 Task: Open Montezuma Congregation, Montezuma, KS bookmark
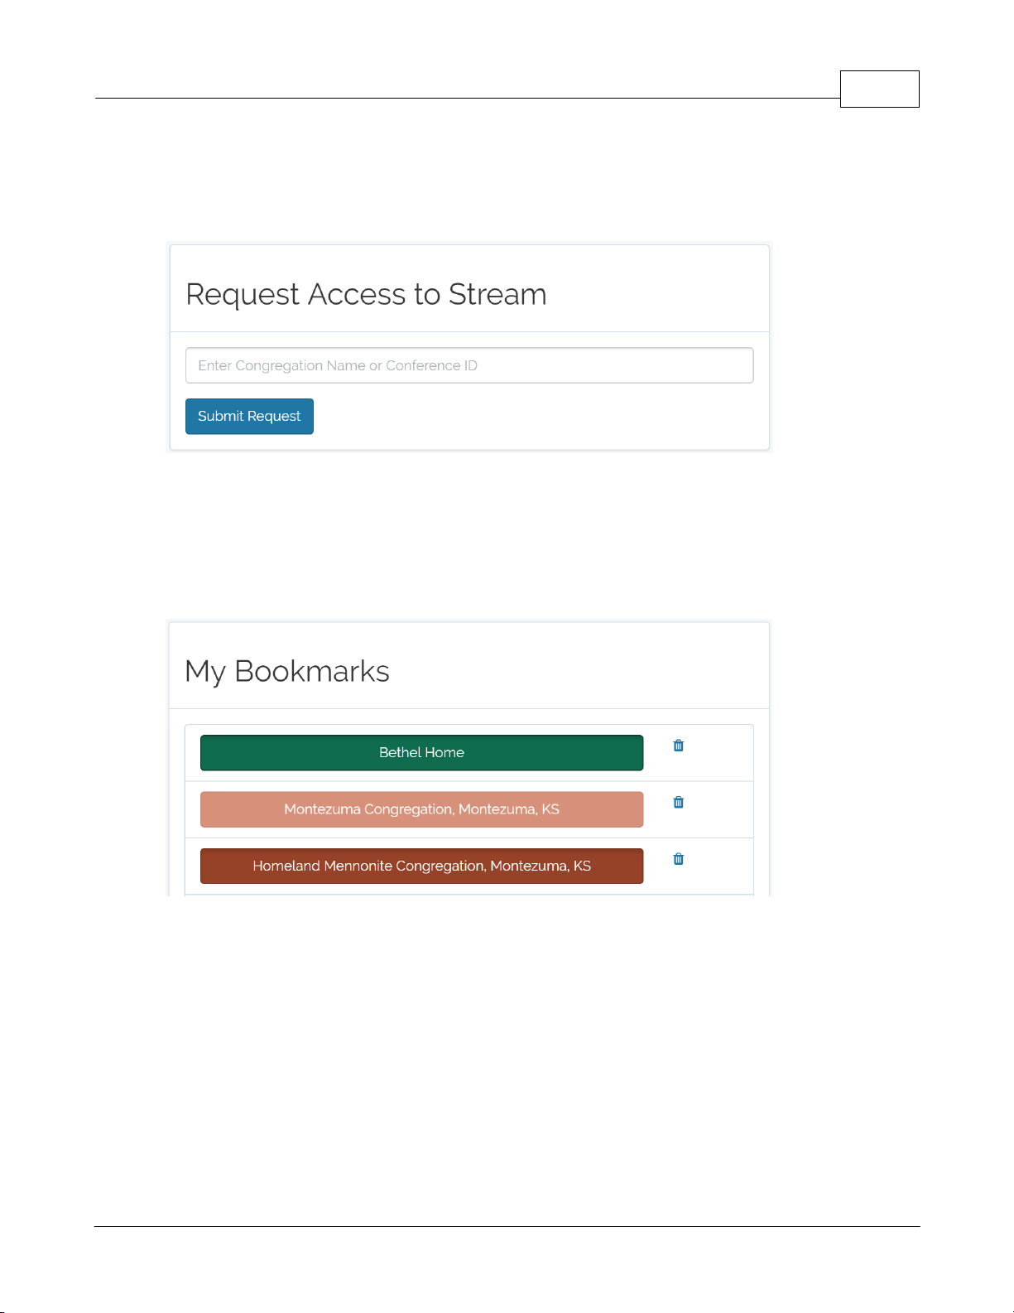point(421,809)
